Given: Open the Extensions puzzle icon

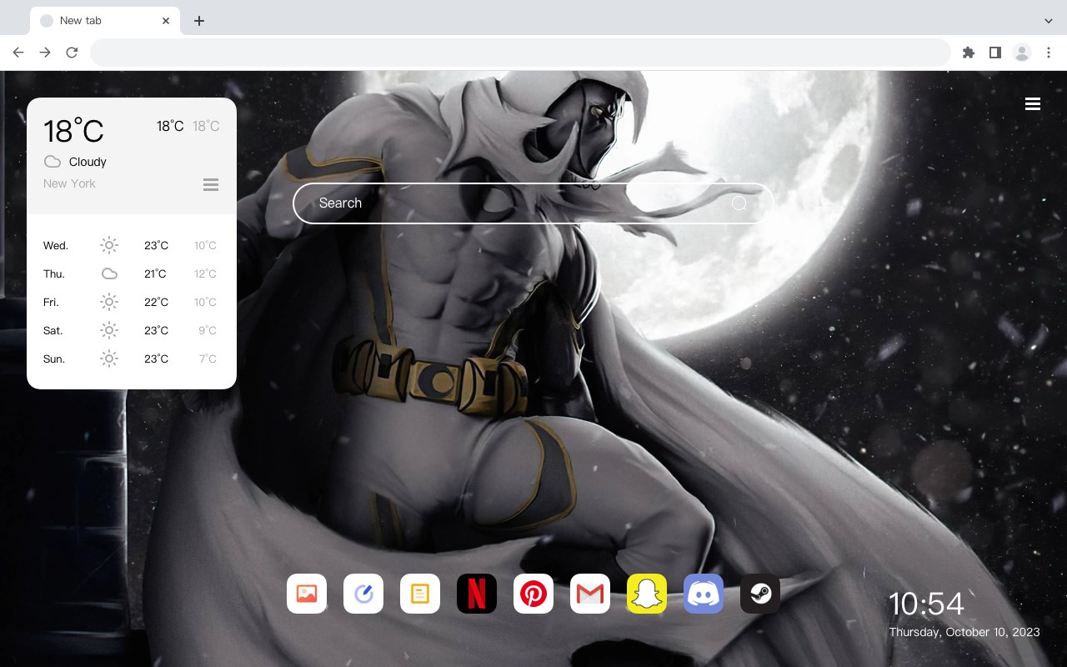Looking at the screenshot, I should (x=969, y=53).
